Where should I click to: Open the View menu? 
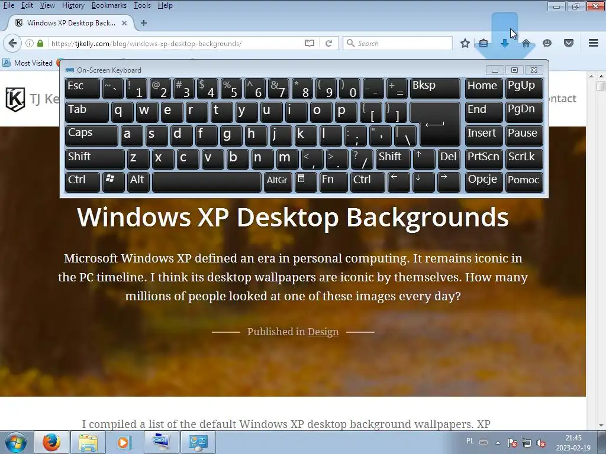click(47, 5)
